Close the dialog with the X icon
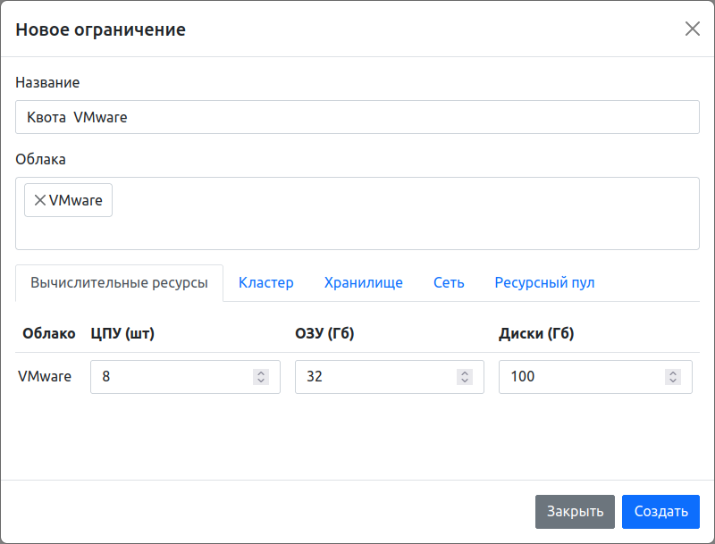715x544 pixels. pyautogui.click(x=692, y=29)
